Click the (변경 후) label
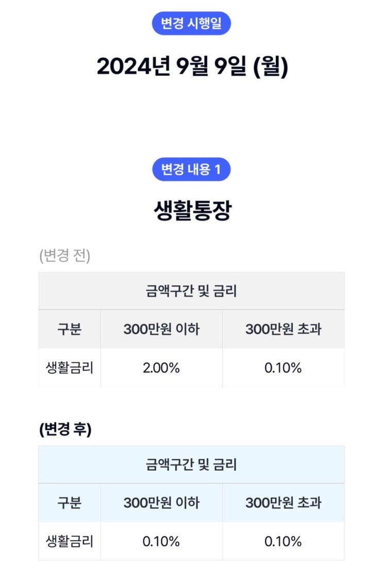The height and width of the screenshot is (578, 383). pos(65,429)
